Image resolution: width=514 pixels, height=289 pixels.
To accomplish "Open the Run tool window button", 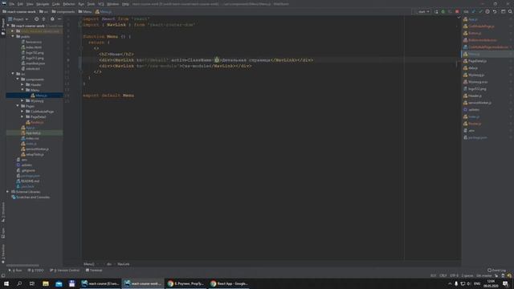I will pos(15,271).
